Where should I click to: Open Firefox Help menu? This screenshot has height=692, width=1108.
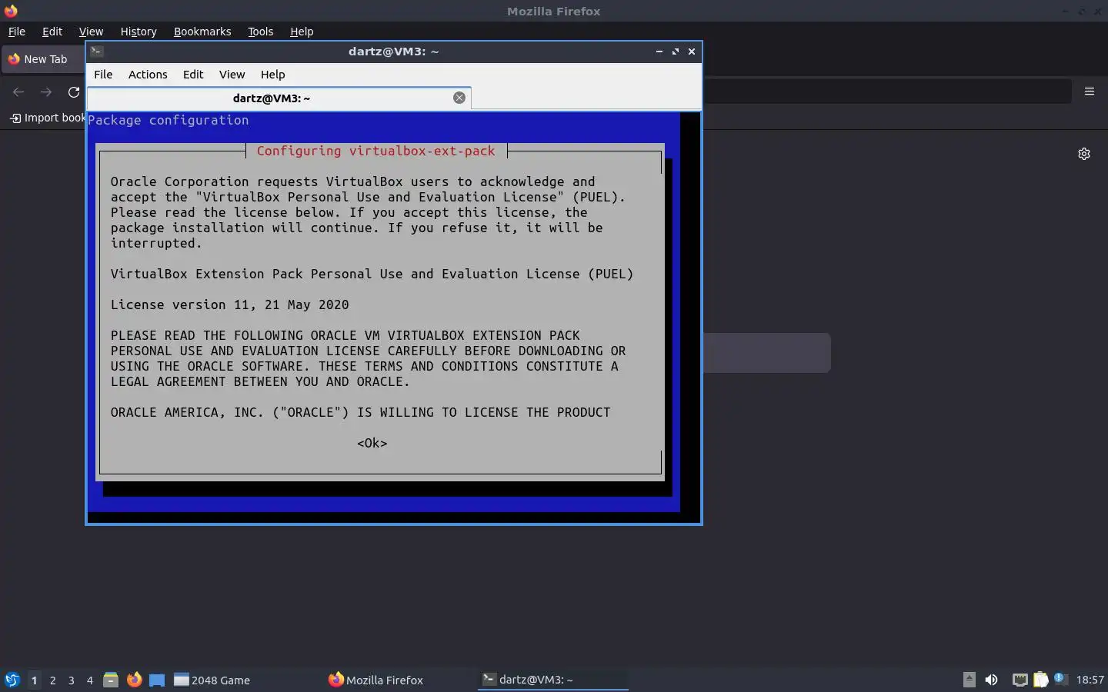(302, 32)
